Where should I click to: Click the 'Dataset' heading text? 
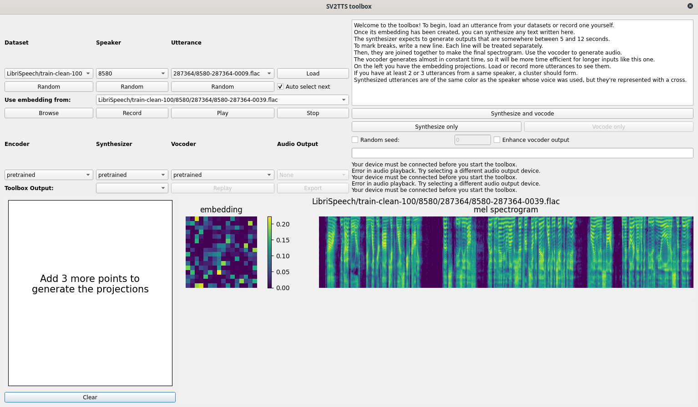click(16, 42)
